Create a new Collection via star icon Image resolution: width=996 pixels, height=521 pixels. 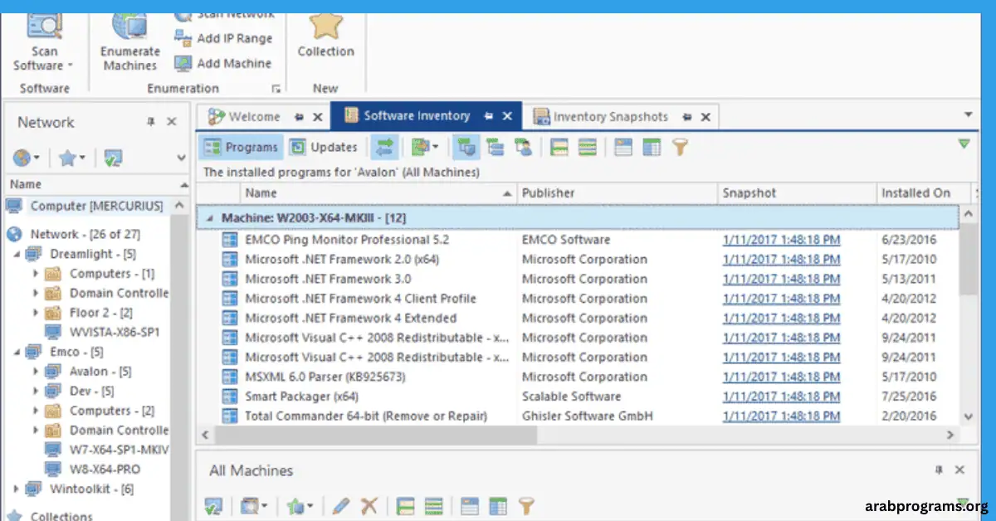click(x=325, y=26)
